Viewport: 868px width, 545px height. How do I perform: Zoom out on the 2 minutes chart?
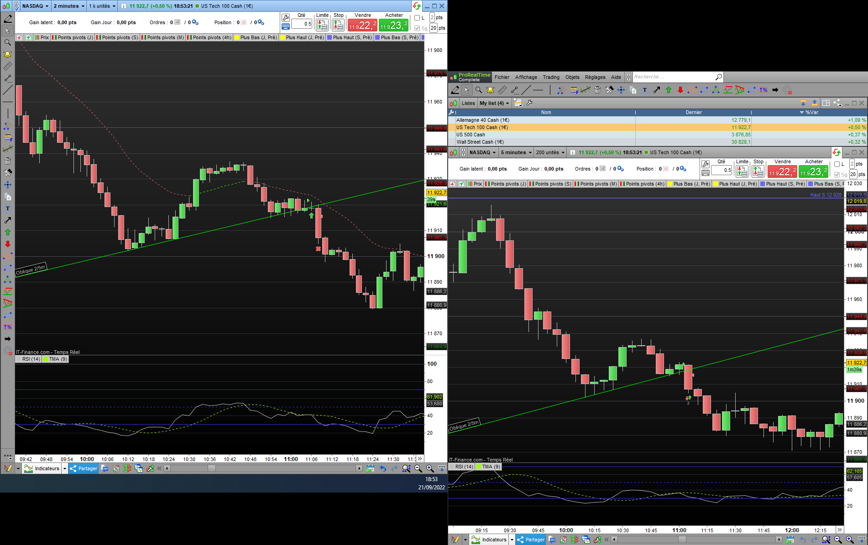tap(418, 468)
